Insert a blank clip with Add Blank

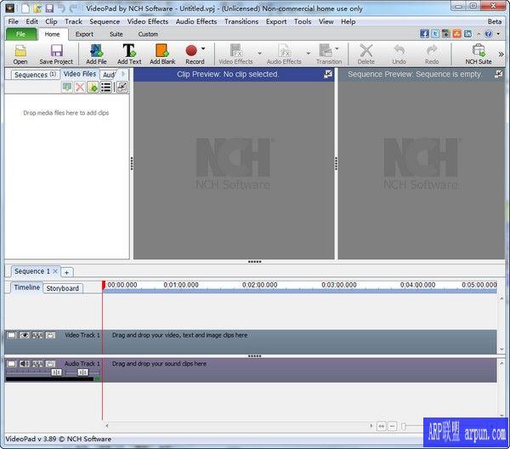[x=162, y=54]
